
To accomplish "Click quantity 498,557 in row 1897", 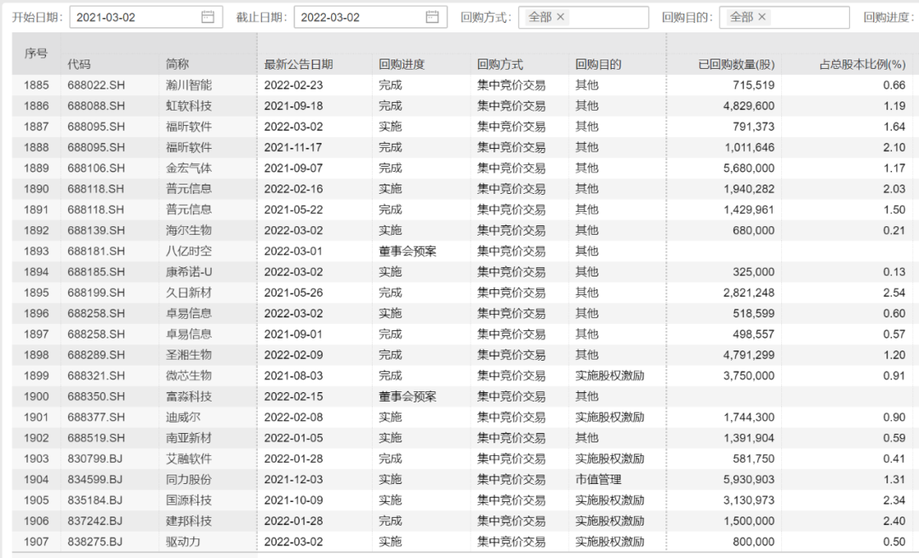I will click(x=753, y=334).
